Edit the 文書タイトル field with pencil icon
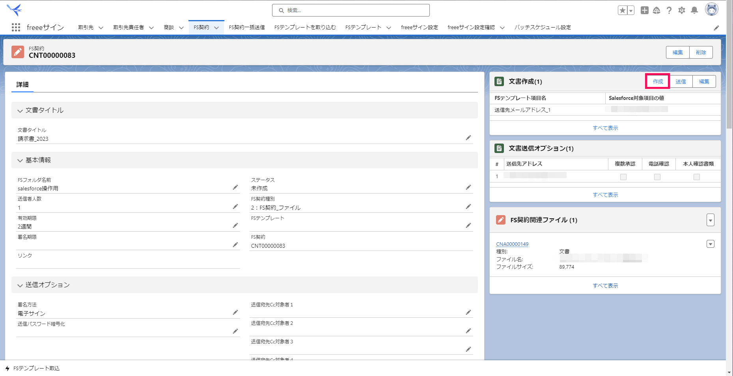This screenshot has height=376, width=733. click(468, 138)
